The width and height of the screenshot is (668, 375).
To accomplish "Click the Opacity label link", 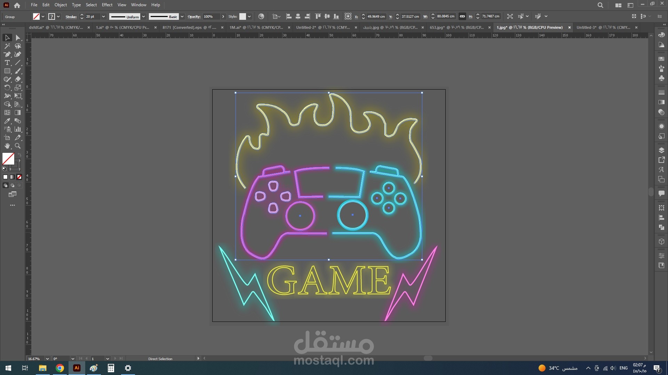I will tap(194, 17).
